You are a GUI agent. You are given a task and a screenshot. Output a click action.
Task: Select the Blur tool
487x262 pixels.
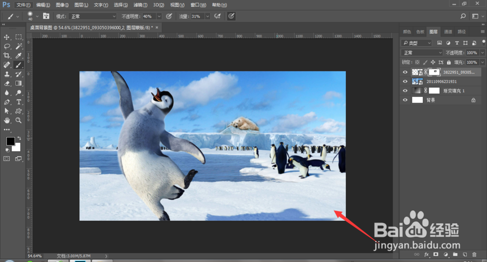click(x=6, y=93)
